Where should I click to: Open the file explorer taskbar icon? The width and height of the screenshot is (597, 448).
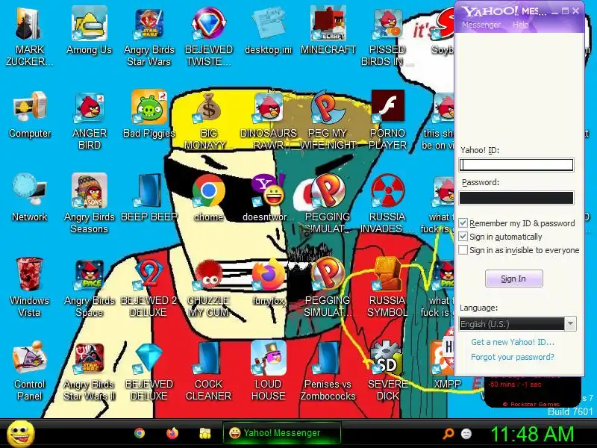tap(205, 433)
